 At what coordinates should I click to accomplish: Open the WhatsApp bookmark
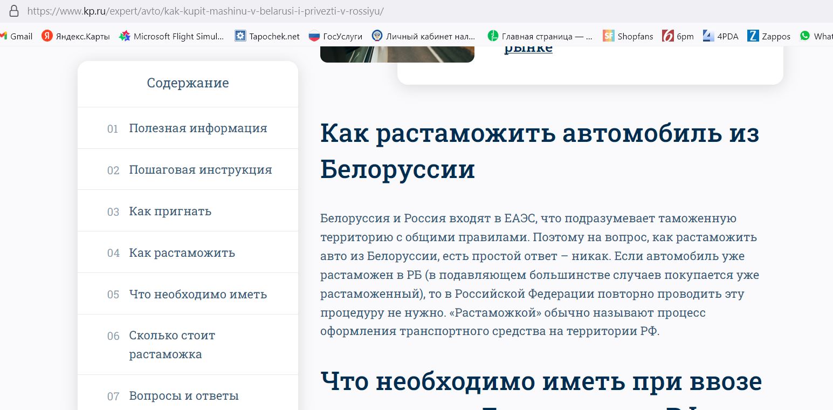pos(816,36)
